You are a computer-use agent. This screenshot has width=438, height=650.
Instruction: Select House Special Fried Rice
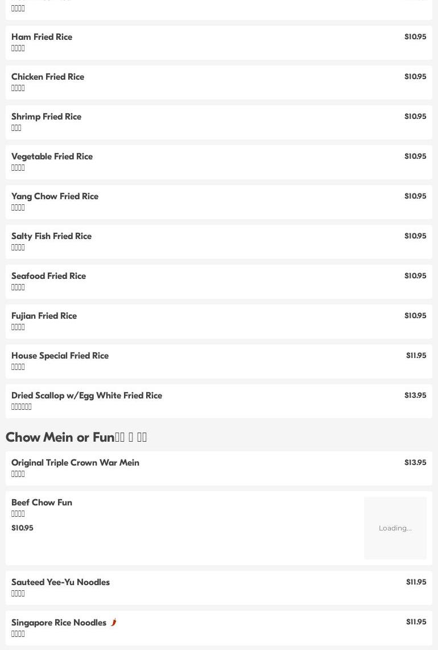(60, 356)
